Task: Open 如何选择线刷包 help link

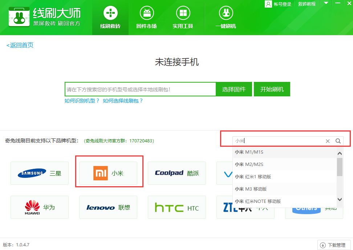Action: pyautogui.click(x=123, y=101)
